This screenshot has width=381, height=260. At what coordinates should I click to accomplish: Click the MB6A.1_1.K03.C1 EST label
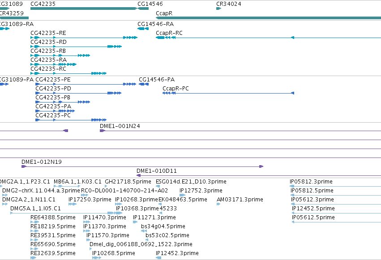pyautogui.click(x=77, y=182)
